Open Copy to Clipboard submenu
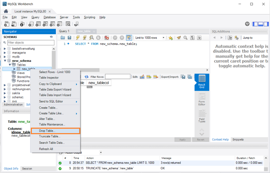The image size is (270, 173). click(56, 84)
